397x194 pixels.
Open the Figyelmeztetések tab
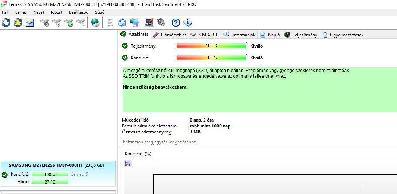[x=343, y=35]
